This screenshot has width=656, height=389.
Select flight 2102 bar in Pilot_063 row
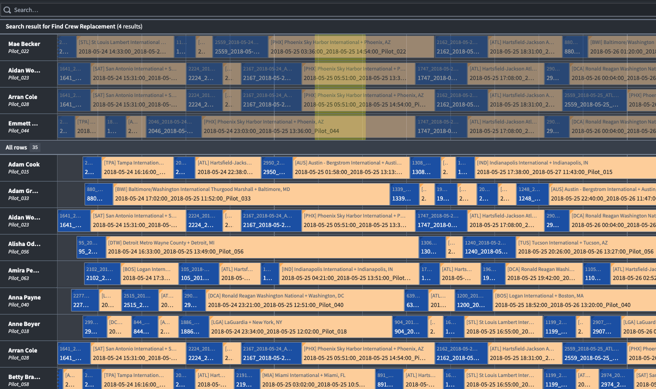[102, 274]
